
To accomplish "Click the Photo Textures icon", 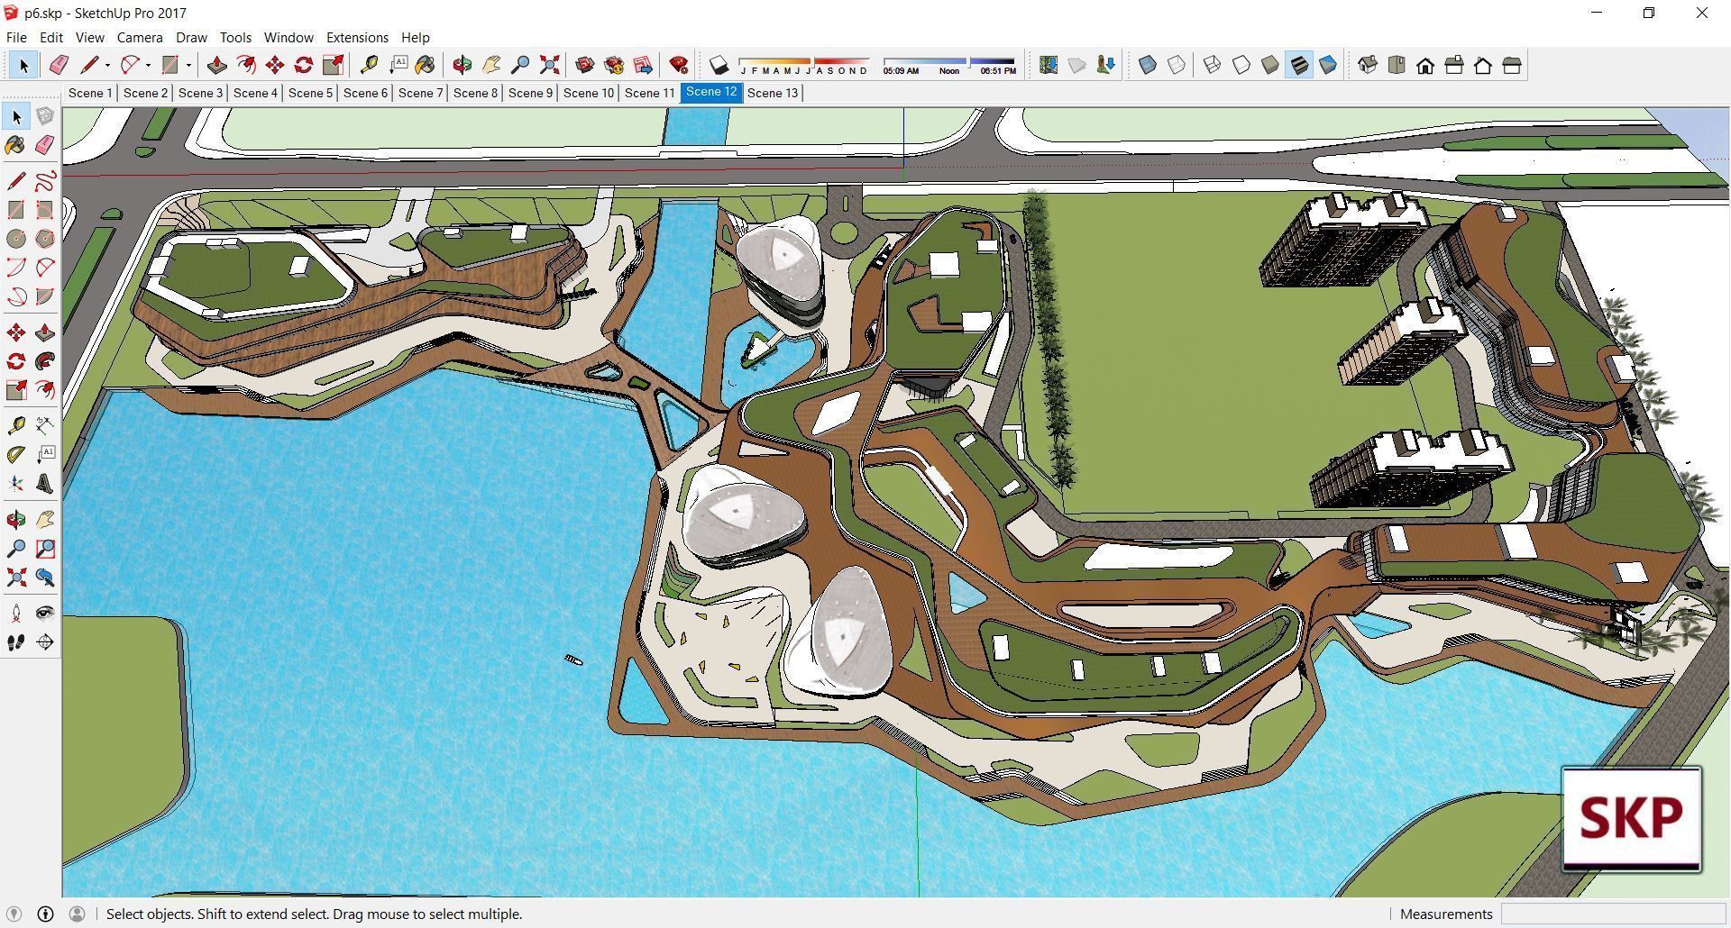I will pos(1106,65).
